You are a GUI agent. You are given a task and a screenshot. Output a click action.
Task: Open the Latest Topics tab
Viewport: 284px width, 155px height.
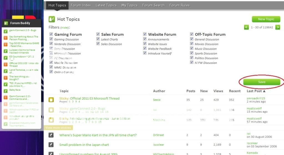(x=106, y=5)
